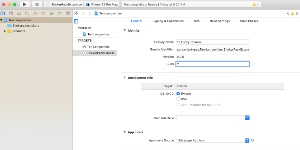Open the Source Control navigator
Viewport: 300px width, 150px height.
click(x=11, y=13)
